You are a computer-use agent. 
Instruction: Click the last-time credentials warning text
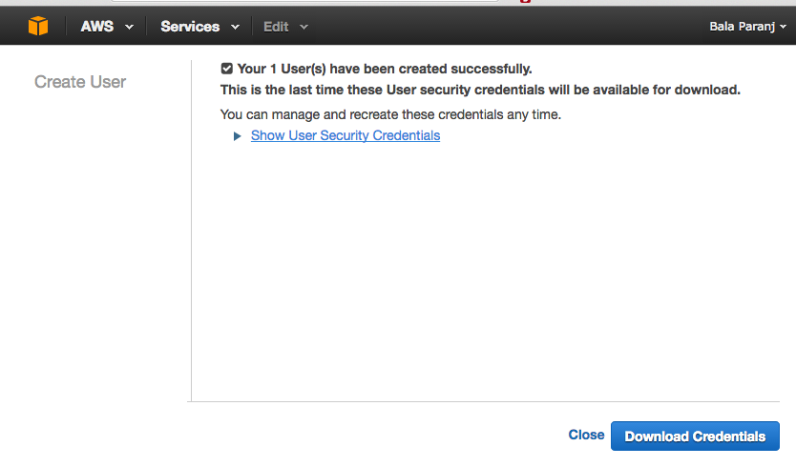(480, 91)
